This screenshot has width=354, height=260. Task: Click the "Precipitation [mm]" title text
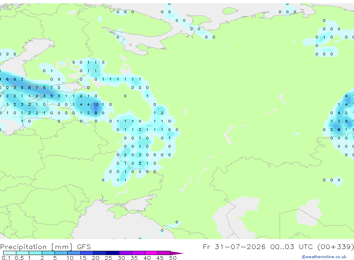[36, 247]
